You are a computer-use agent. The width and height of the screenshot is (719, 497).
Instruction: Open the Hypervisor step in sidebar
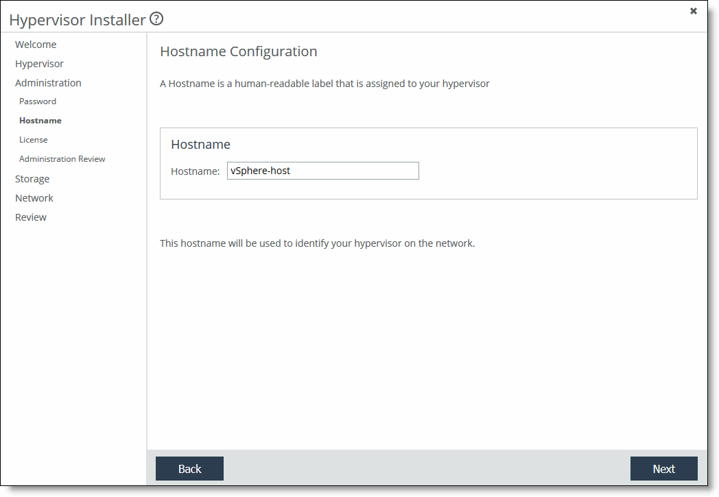click(x=39, y=64)
